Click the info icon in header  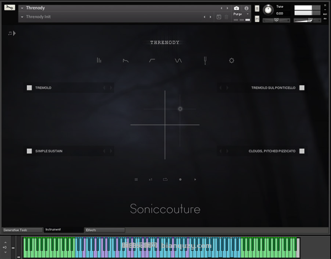click(246, 8)
